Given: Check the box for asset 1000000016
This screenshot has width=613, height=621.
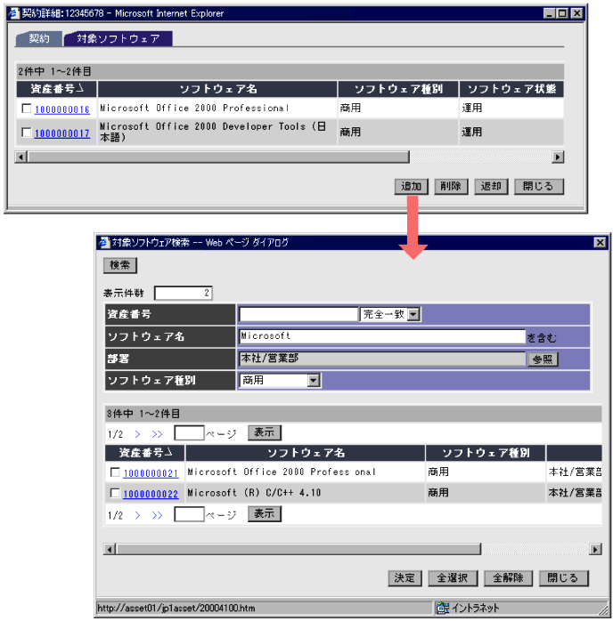Looking at the screenshot, I should point(27,109).
